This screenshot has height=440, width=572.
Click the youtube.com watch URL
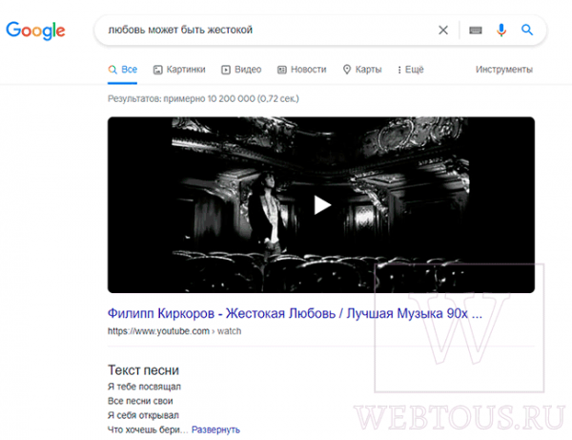point(174,331)
